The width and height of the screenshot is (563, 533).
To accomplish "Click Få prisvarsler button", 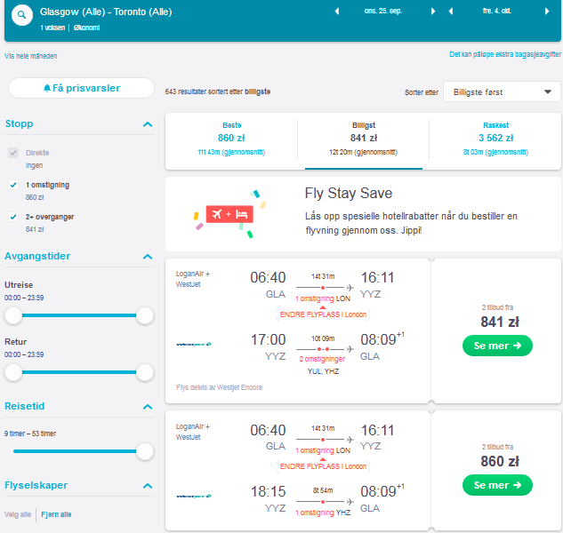I will (x=82, y=88).
